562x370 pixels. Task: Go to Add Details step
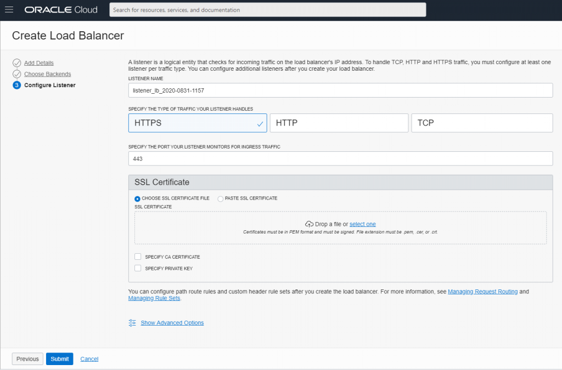coord(39,63)
